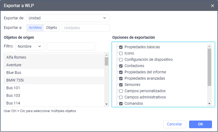218x132 pixels.
Task: Enable the Icono export option
Action: coord(121,53)
